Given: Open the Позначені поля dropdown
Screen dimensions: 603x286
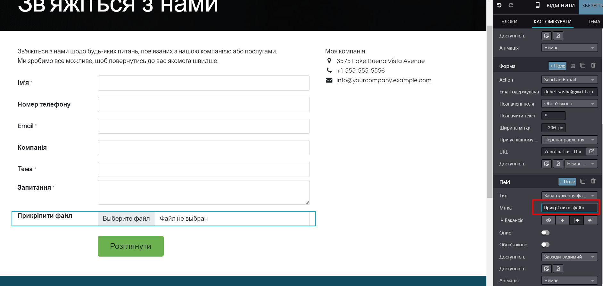Looking at the screenshot, I should (x=569, y=104).
